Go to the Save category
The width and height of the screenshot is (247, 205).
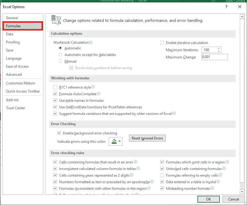23,50
